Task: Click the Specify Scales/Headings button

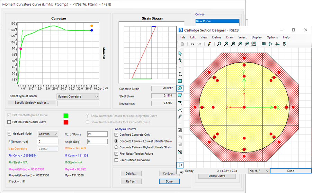Action: 32,103
